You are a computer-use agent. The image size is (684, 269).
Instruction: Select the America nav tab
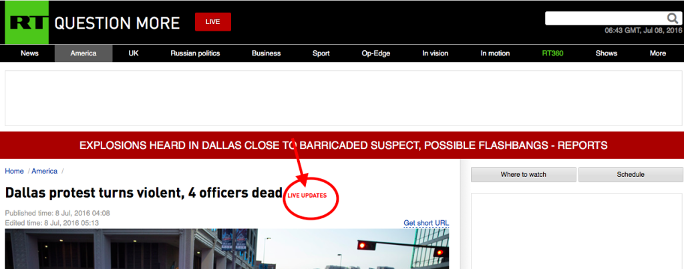click(x=83, y=53)
